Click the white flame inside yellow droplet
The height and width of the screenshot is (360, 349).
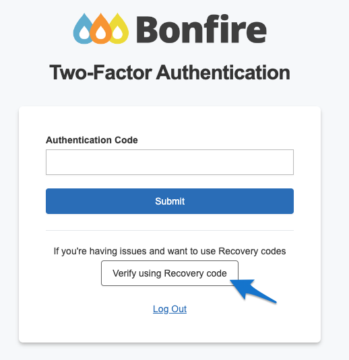point(118,32)
